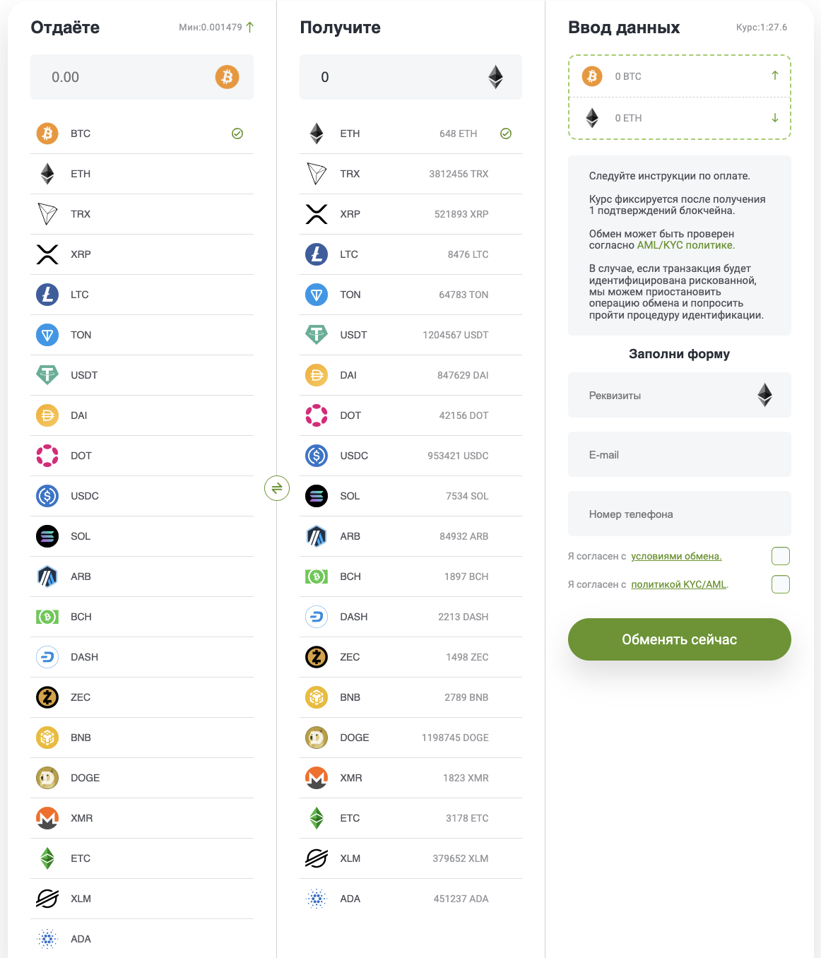Select LTC in the give currency list
The width and height of the screenshot is (821, 958).
coord(141,295)
